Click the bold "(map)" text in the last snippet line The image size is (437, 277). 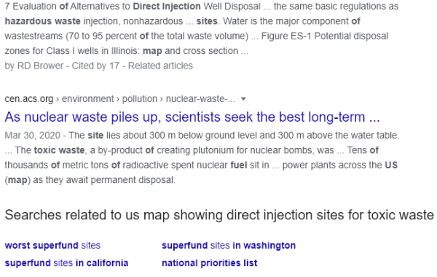17,180
